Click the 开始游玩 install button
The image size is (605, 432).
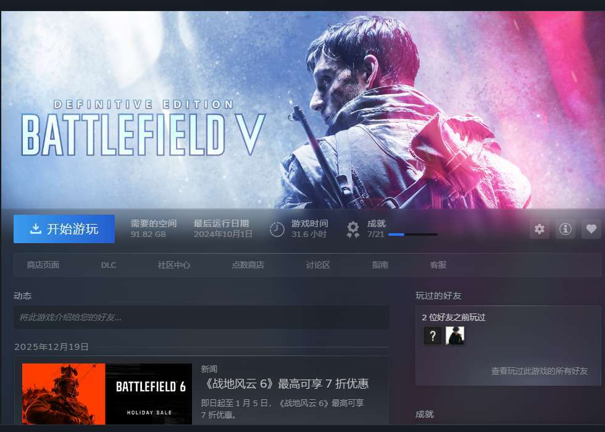(64, 229)
